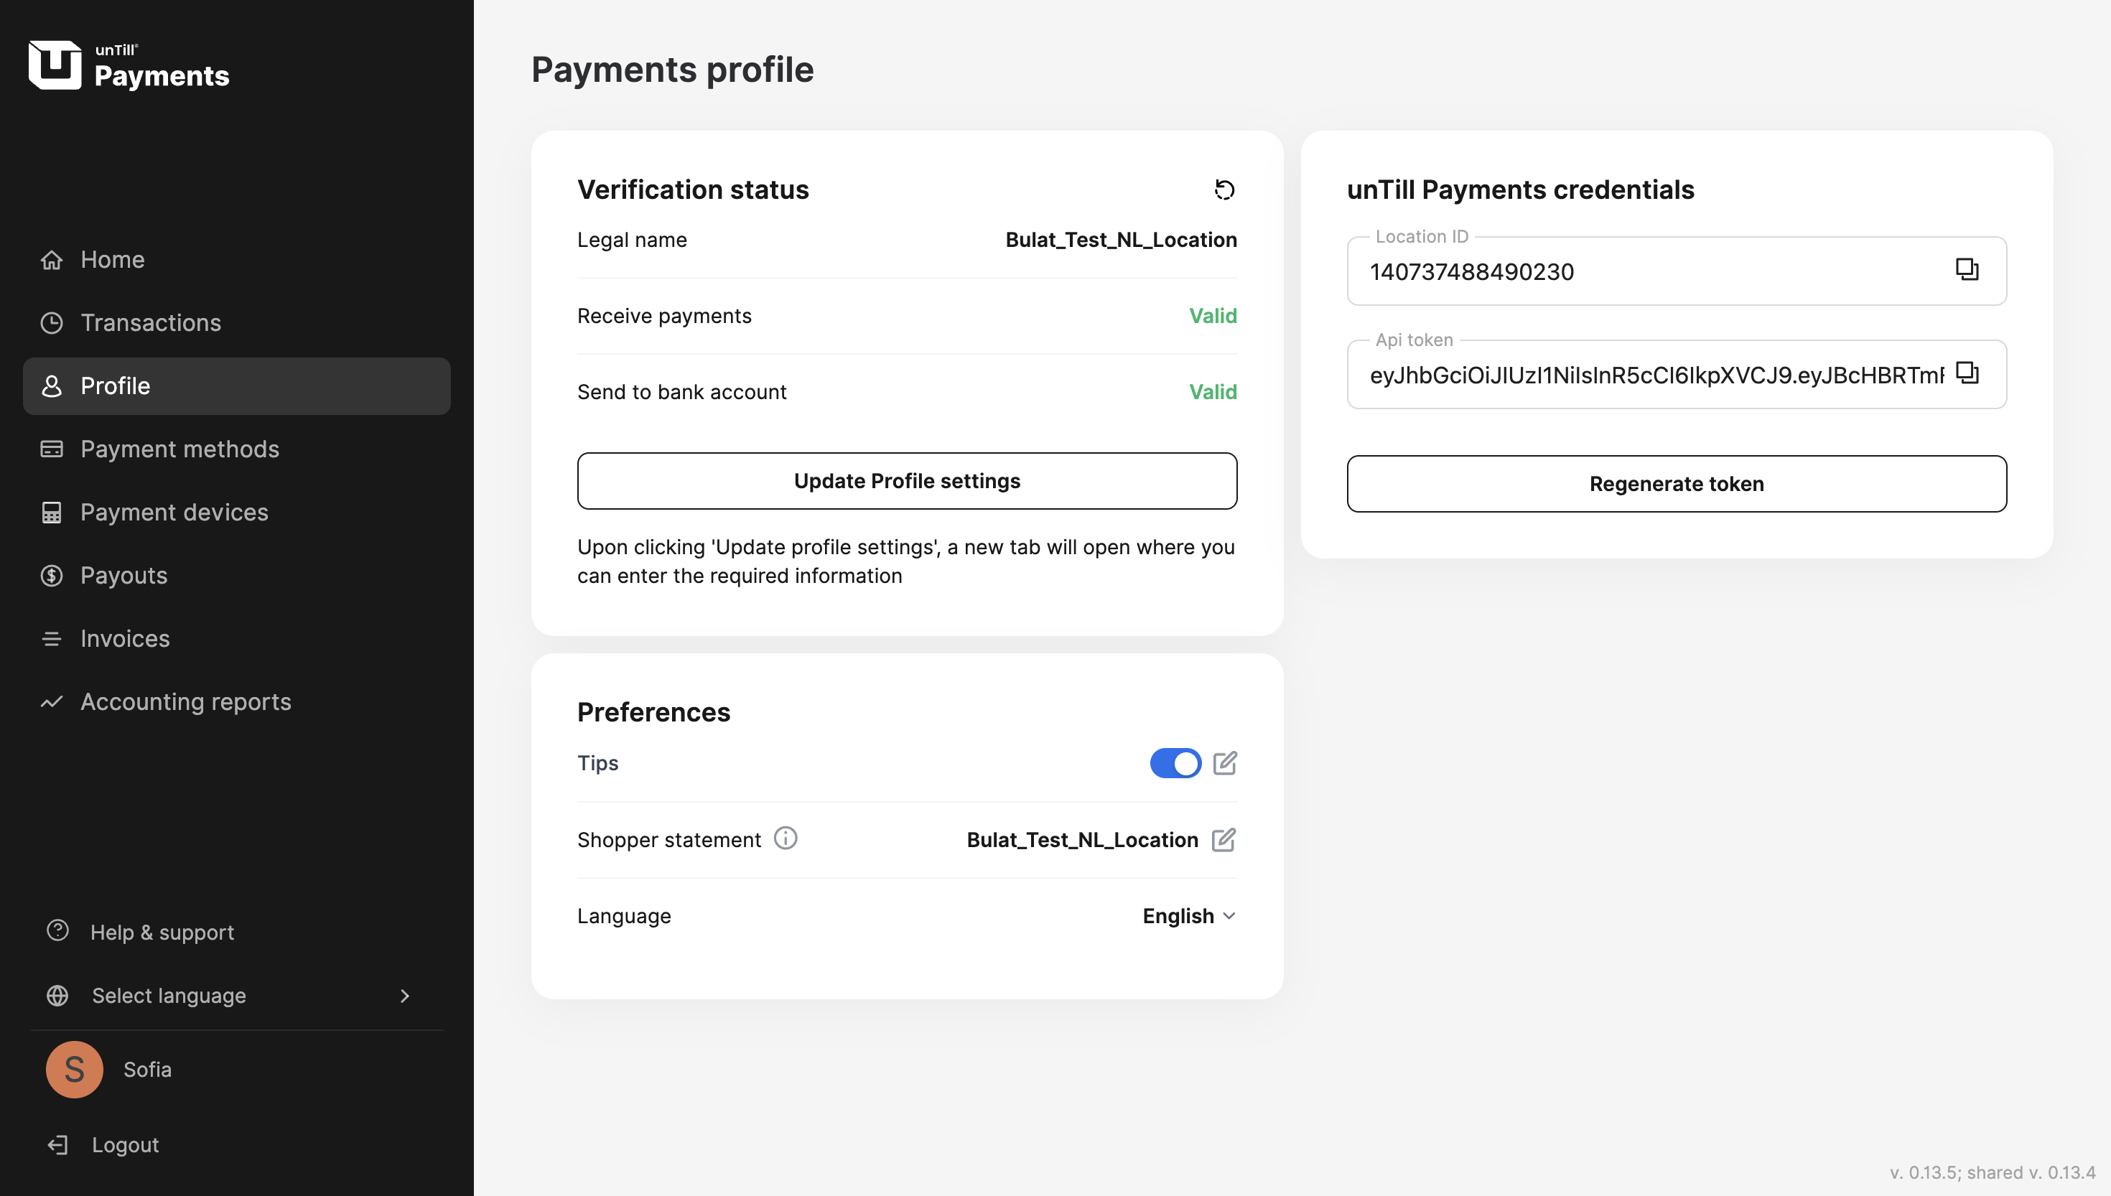This screenshot has width=2111, height=1196.
Task: Click Update Profile settings button
Action: [907, 482]
